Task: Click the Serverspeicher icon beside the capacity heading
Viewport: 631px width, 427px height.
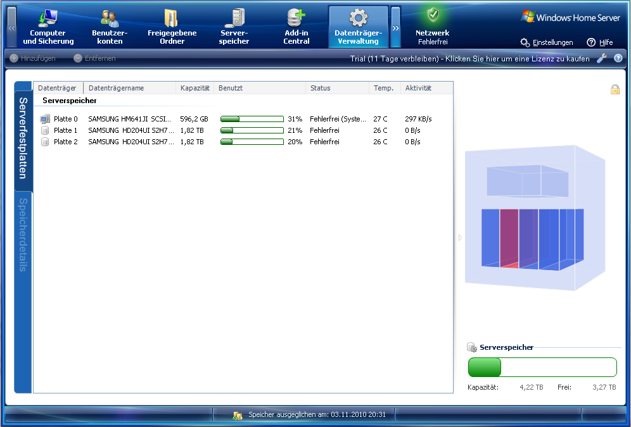Action: (471, 347)
